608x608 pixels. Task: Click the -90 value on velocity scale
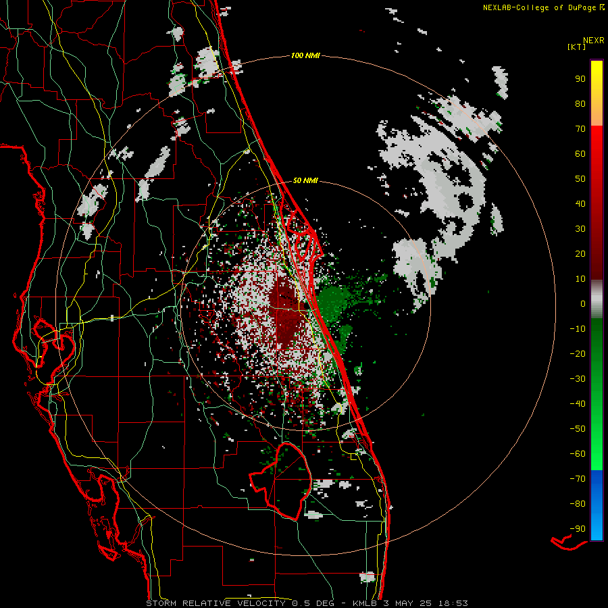click(x=578, y=529)
